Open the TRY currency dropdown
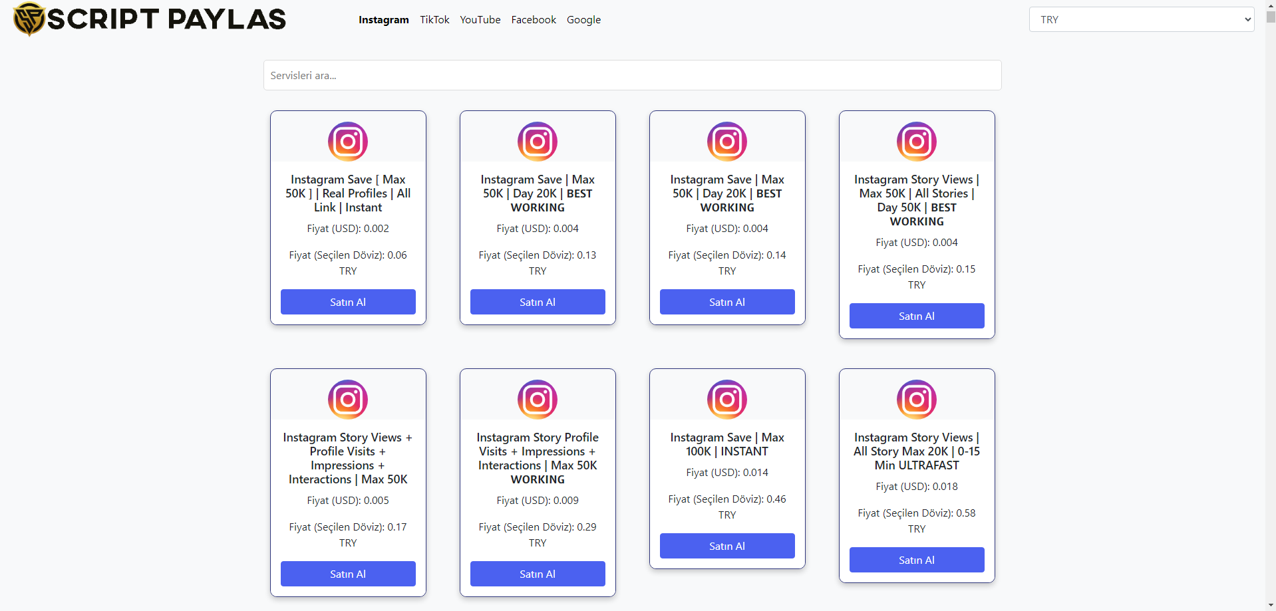The height and width of the screenshot is (611, 1276). (x=1142, y=19)
